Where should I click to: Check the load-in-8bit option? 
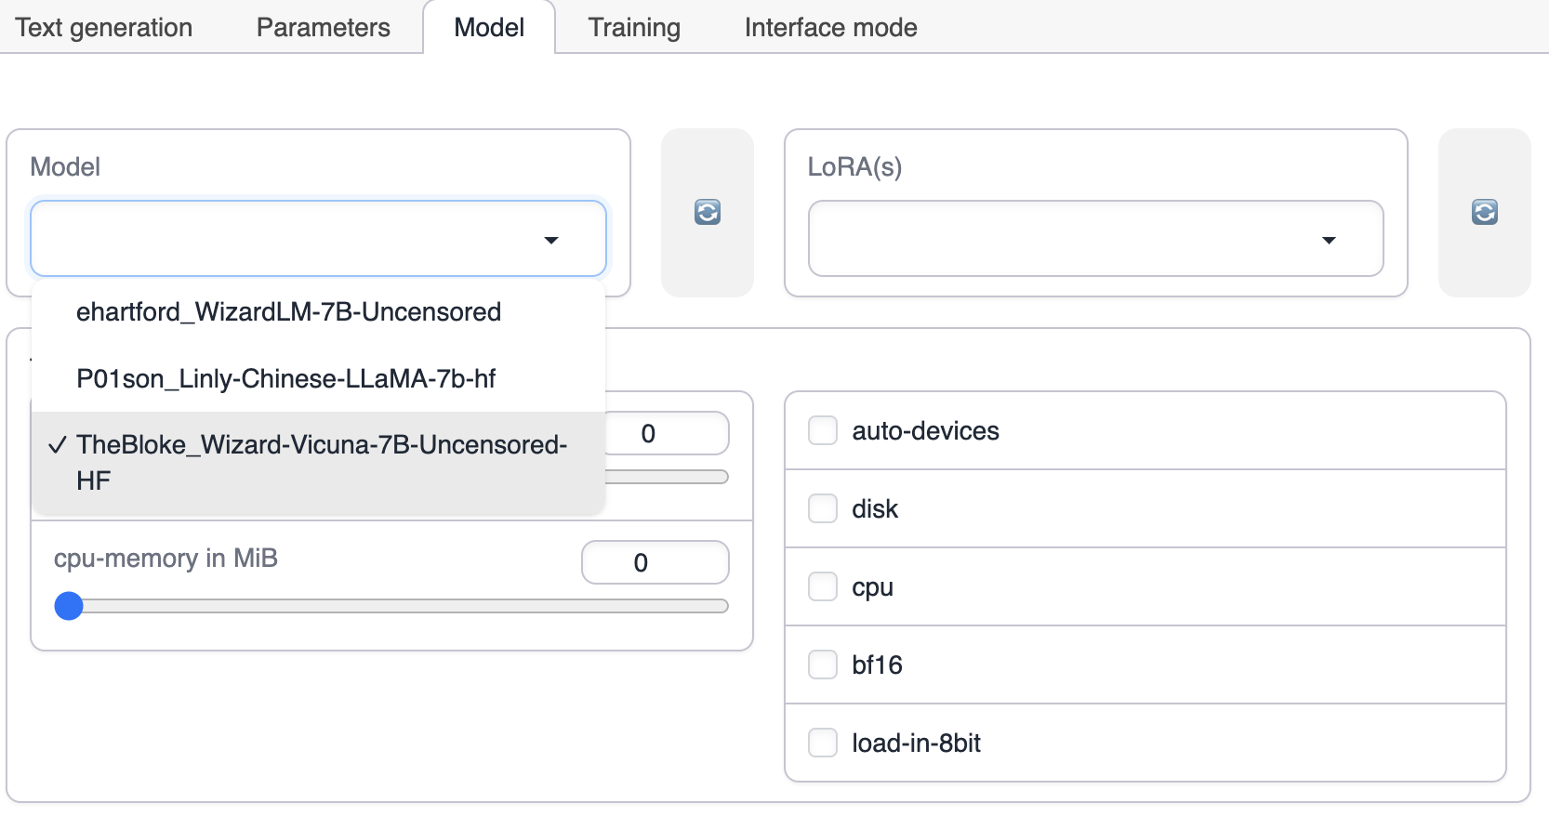(823, 743)
